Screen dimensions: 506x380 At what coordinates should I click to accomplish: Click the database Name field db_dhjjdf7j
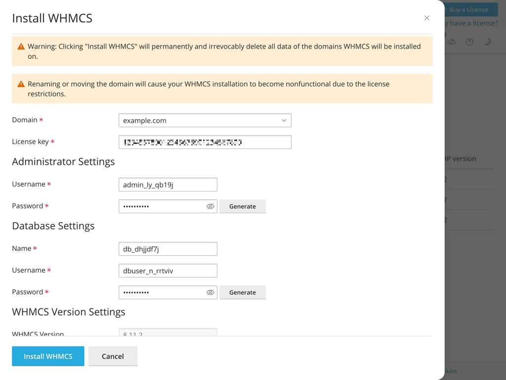point(168,249)
